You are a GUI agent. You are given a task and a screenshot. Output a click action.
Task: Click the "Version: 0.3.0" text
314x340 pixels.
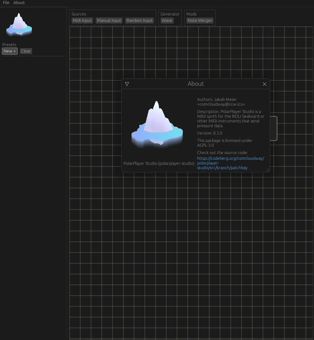[x=210, y=133]
